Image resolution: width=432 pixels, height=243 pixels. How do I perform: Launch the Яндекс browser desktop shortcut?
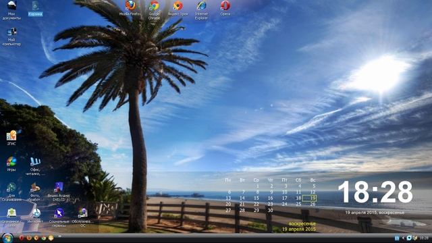(x=178, y=8)
